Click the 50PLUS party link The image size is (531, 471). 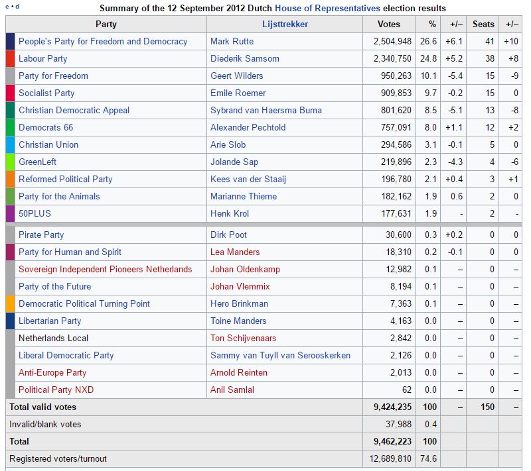tap(35, 214)
